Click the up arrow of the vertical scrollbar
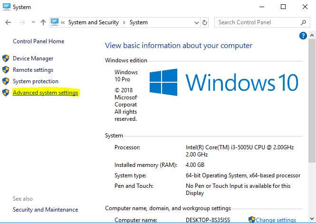This screenshot has width=316, height=223. coord(312,36)
